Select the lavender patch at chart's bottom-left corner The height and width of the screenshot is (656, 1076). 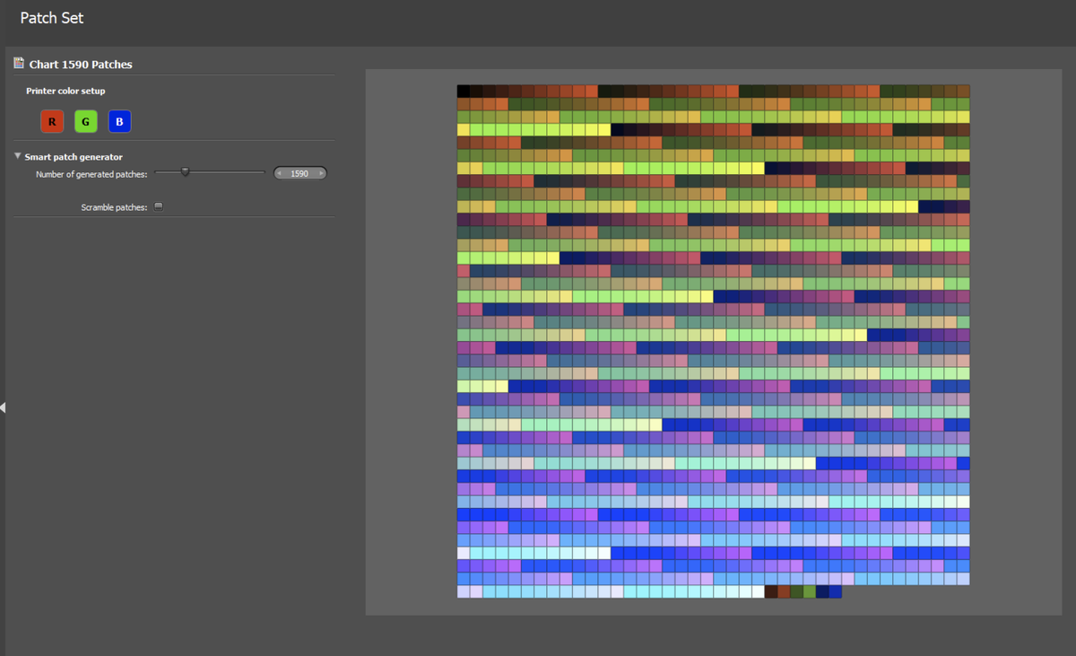(464, 591)
